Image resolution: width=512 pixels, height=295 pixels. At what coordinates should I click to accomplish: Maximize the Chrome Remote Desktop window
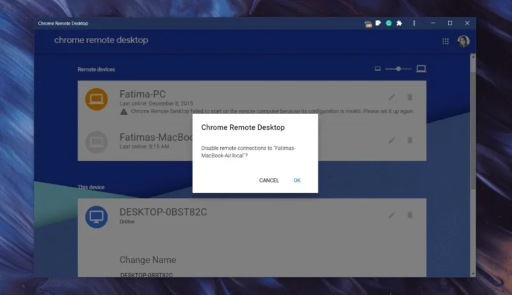(450, 23)
